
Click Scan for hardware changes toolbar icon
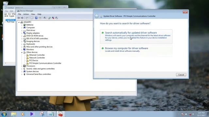(x=45, y=18)
